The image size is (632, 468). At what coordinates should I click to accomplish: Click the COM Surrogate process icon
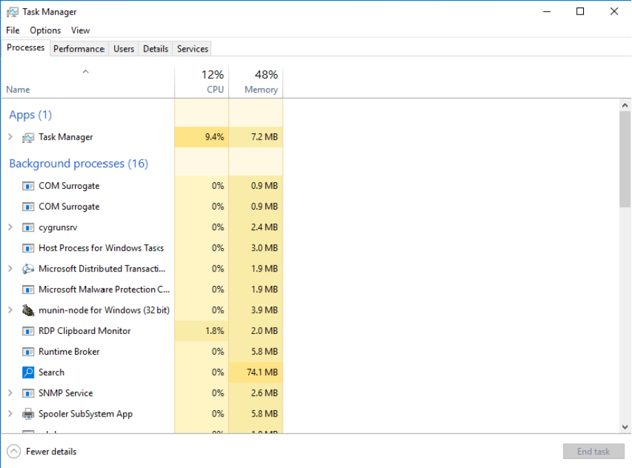(28, 186)
